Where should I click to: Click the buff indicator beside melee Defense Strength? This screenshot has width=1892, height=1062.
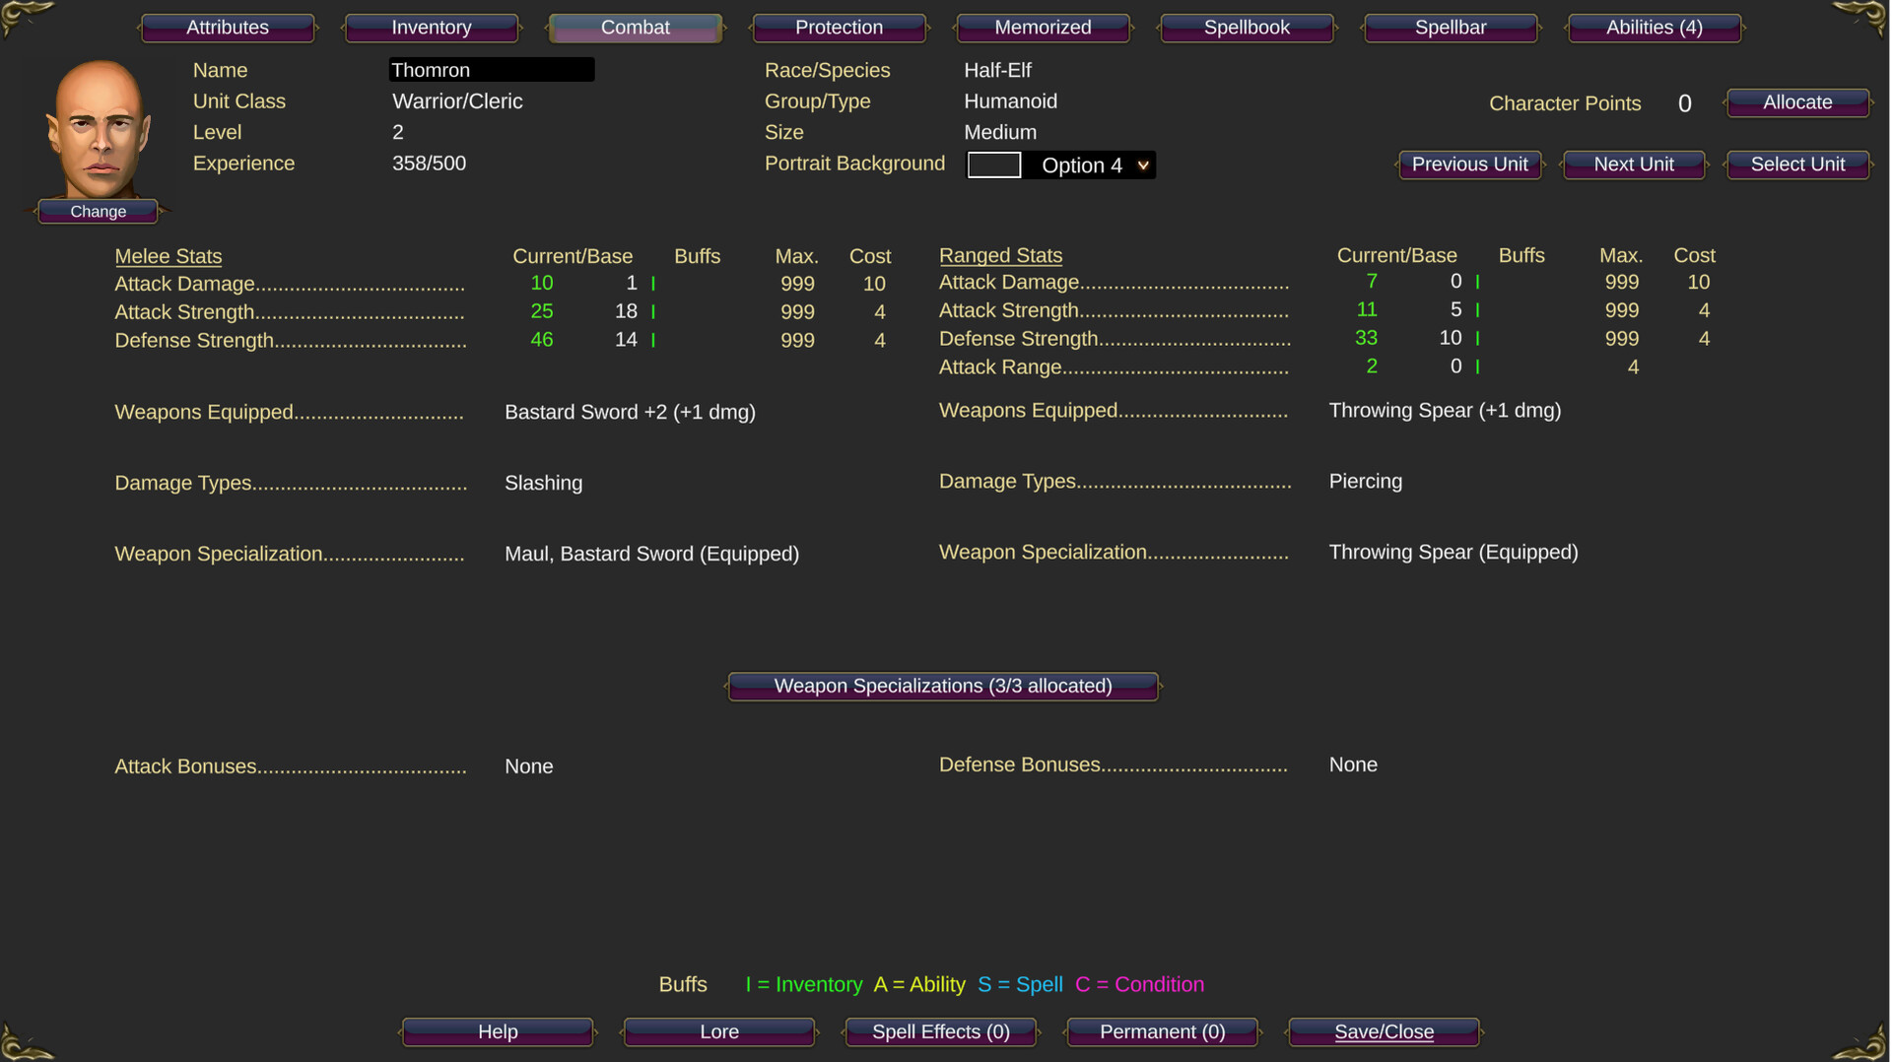pyautogui.click(x=653, y=340)
